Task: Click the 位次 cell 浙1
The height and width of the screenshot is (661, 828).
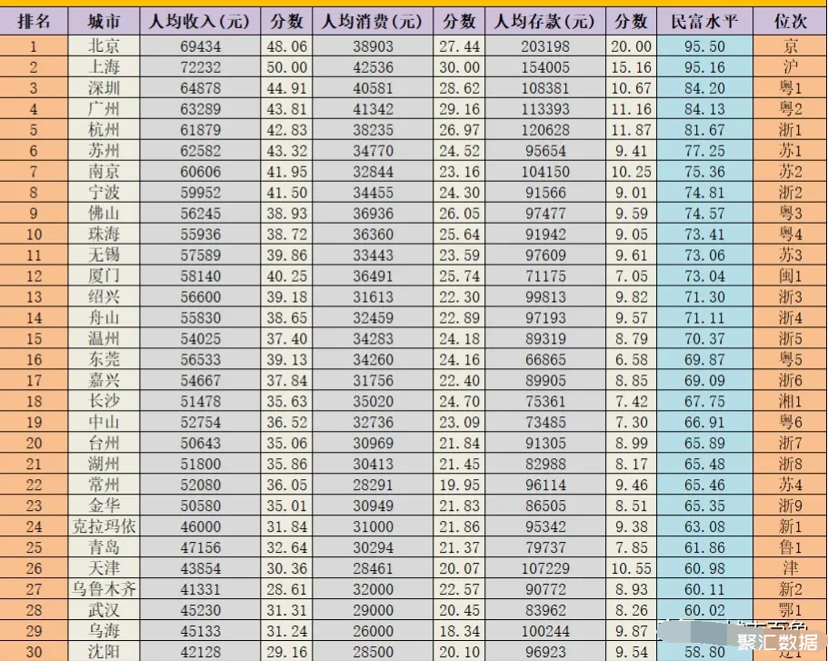Action: 791,130
